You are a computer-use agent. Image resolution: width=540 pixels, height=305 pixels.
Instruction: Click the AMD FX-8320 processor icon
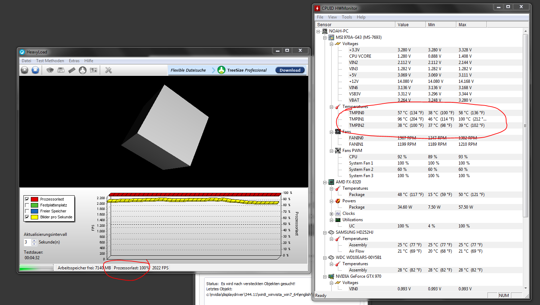coord(331,182)
